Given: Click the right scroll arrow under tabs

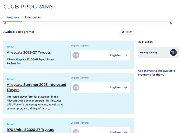Looking at the screenshot, I should tap(171, 23).
